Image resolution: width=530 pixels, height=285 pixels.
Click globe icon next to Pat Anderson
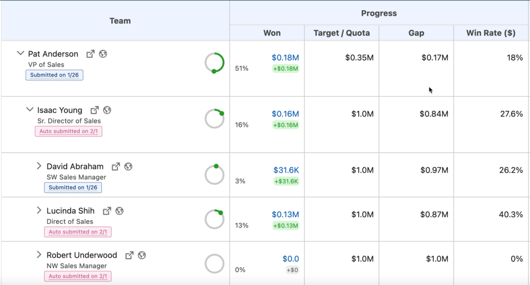[x=103, y=54]
